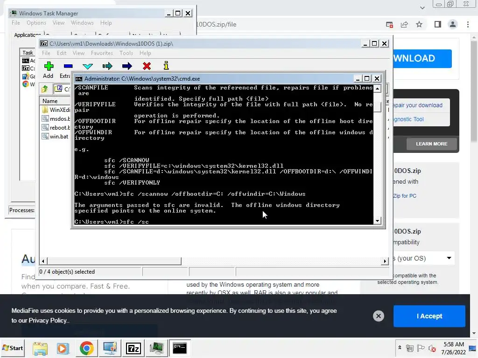Open the 7-Zip Edit menu
478x358 pixels.
[x=62, y=53]
